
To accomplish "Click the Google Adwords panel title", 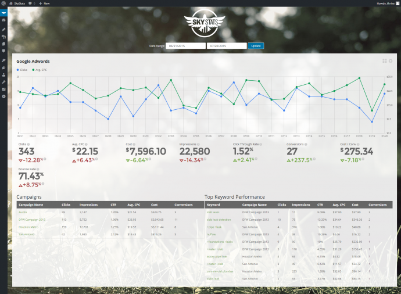I will [x=33, y=62].
